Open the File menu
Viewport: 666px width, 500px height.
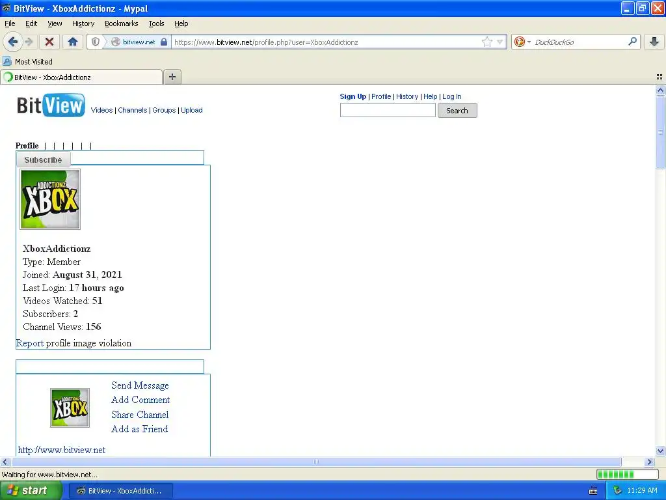tap(10, 23)
